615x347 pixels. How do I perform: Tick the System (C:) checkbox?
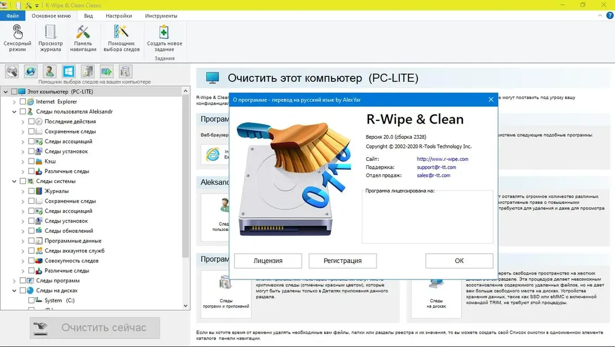(x=31, y=300)
